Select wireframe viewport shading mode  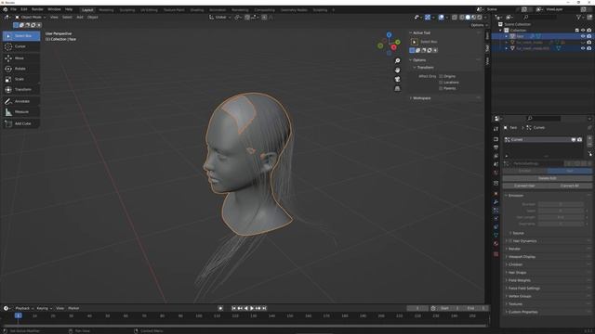(462, 18)
